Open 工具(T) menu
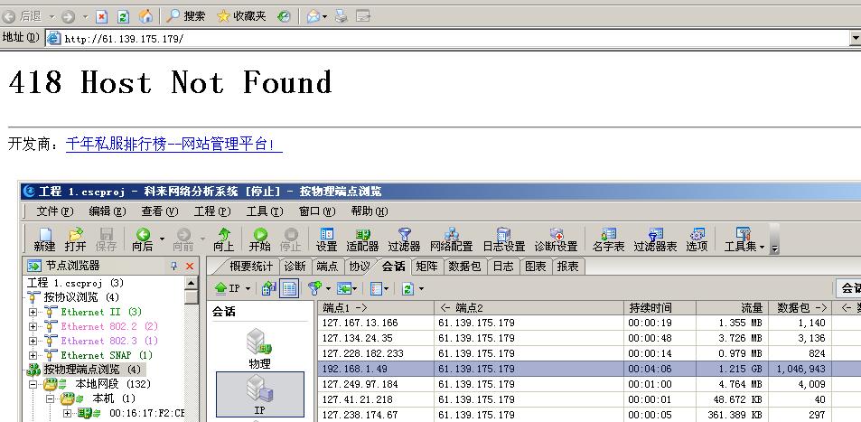Screen dimensions: 861x422 pyautogui.click(x=265, y=211)
